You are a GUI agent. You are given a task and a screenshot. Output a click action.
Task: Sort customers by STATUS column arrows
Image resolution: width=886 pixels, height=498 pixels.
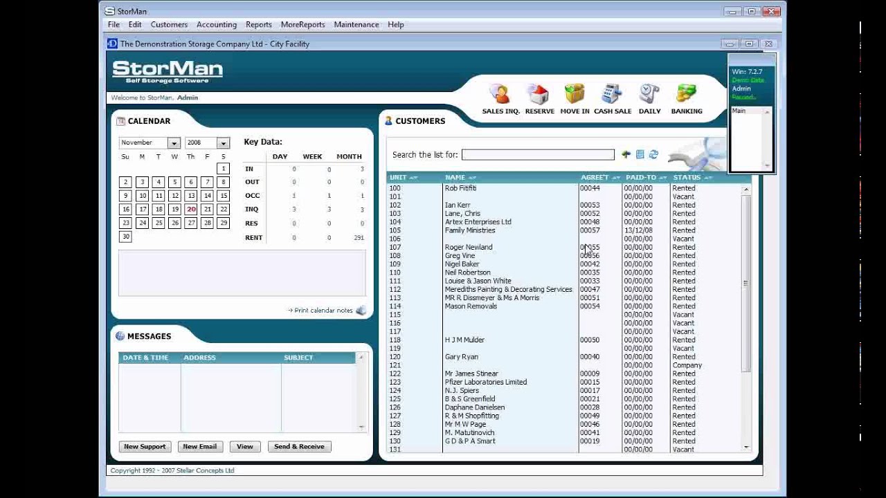click(708, 178)
